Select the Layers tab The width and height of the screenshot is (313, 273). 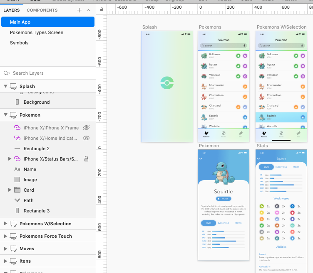(12, 10)
